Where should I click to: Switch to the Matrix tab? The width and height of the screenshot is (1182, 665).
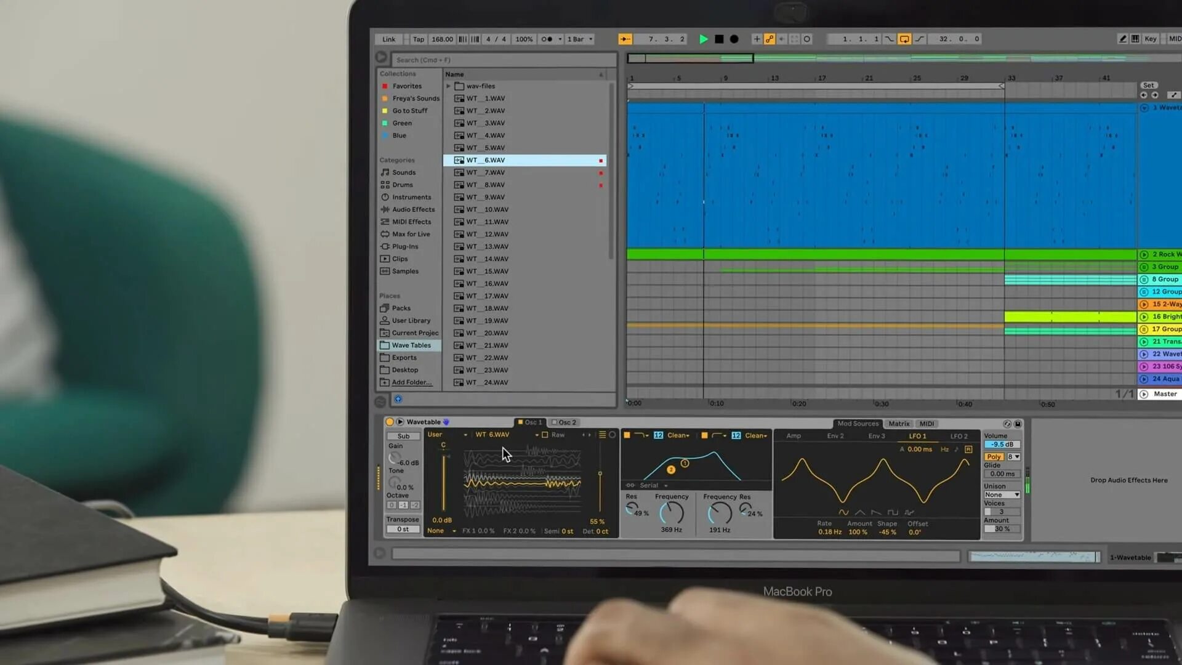pyautogui.click(x=899, y=424)
